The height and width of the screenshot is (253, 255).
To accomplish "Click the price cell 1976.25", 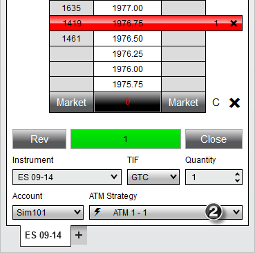I will [127, 54].
